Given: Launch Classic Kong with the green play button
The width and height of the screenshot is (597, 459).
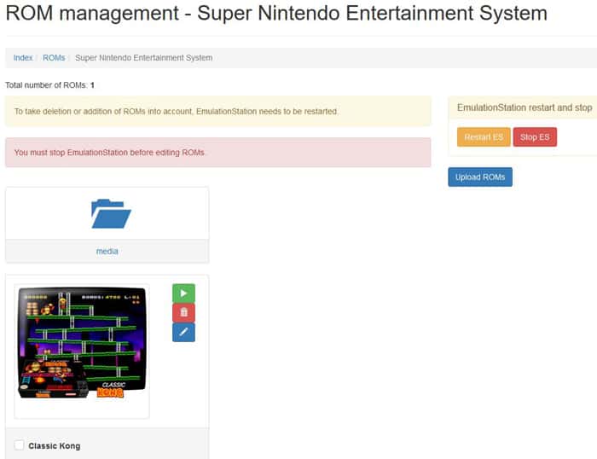Looking at the screenshot, I should (x=183, y=293).
